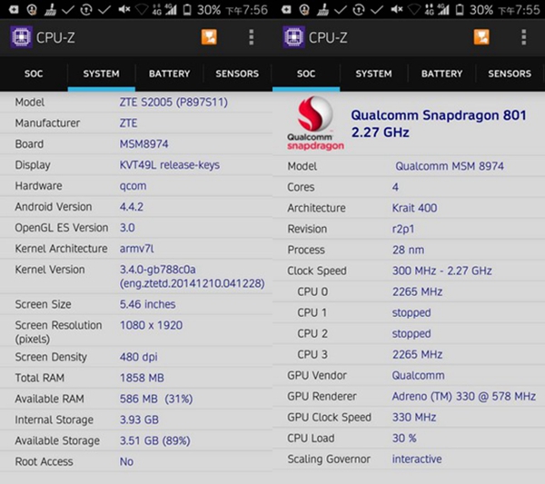Click the Manufacturer value 'ZTE'

point(128,123)
